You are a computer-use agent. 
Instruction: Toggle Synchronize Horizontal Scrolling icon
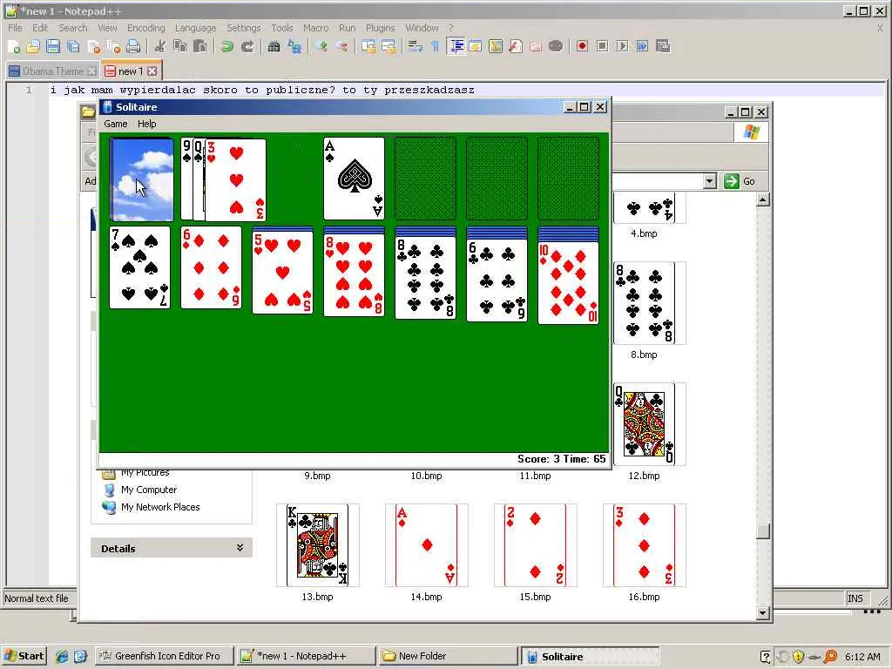click(x=389, y=47)
